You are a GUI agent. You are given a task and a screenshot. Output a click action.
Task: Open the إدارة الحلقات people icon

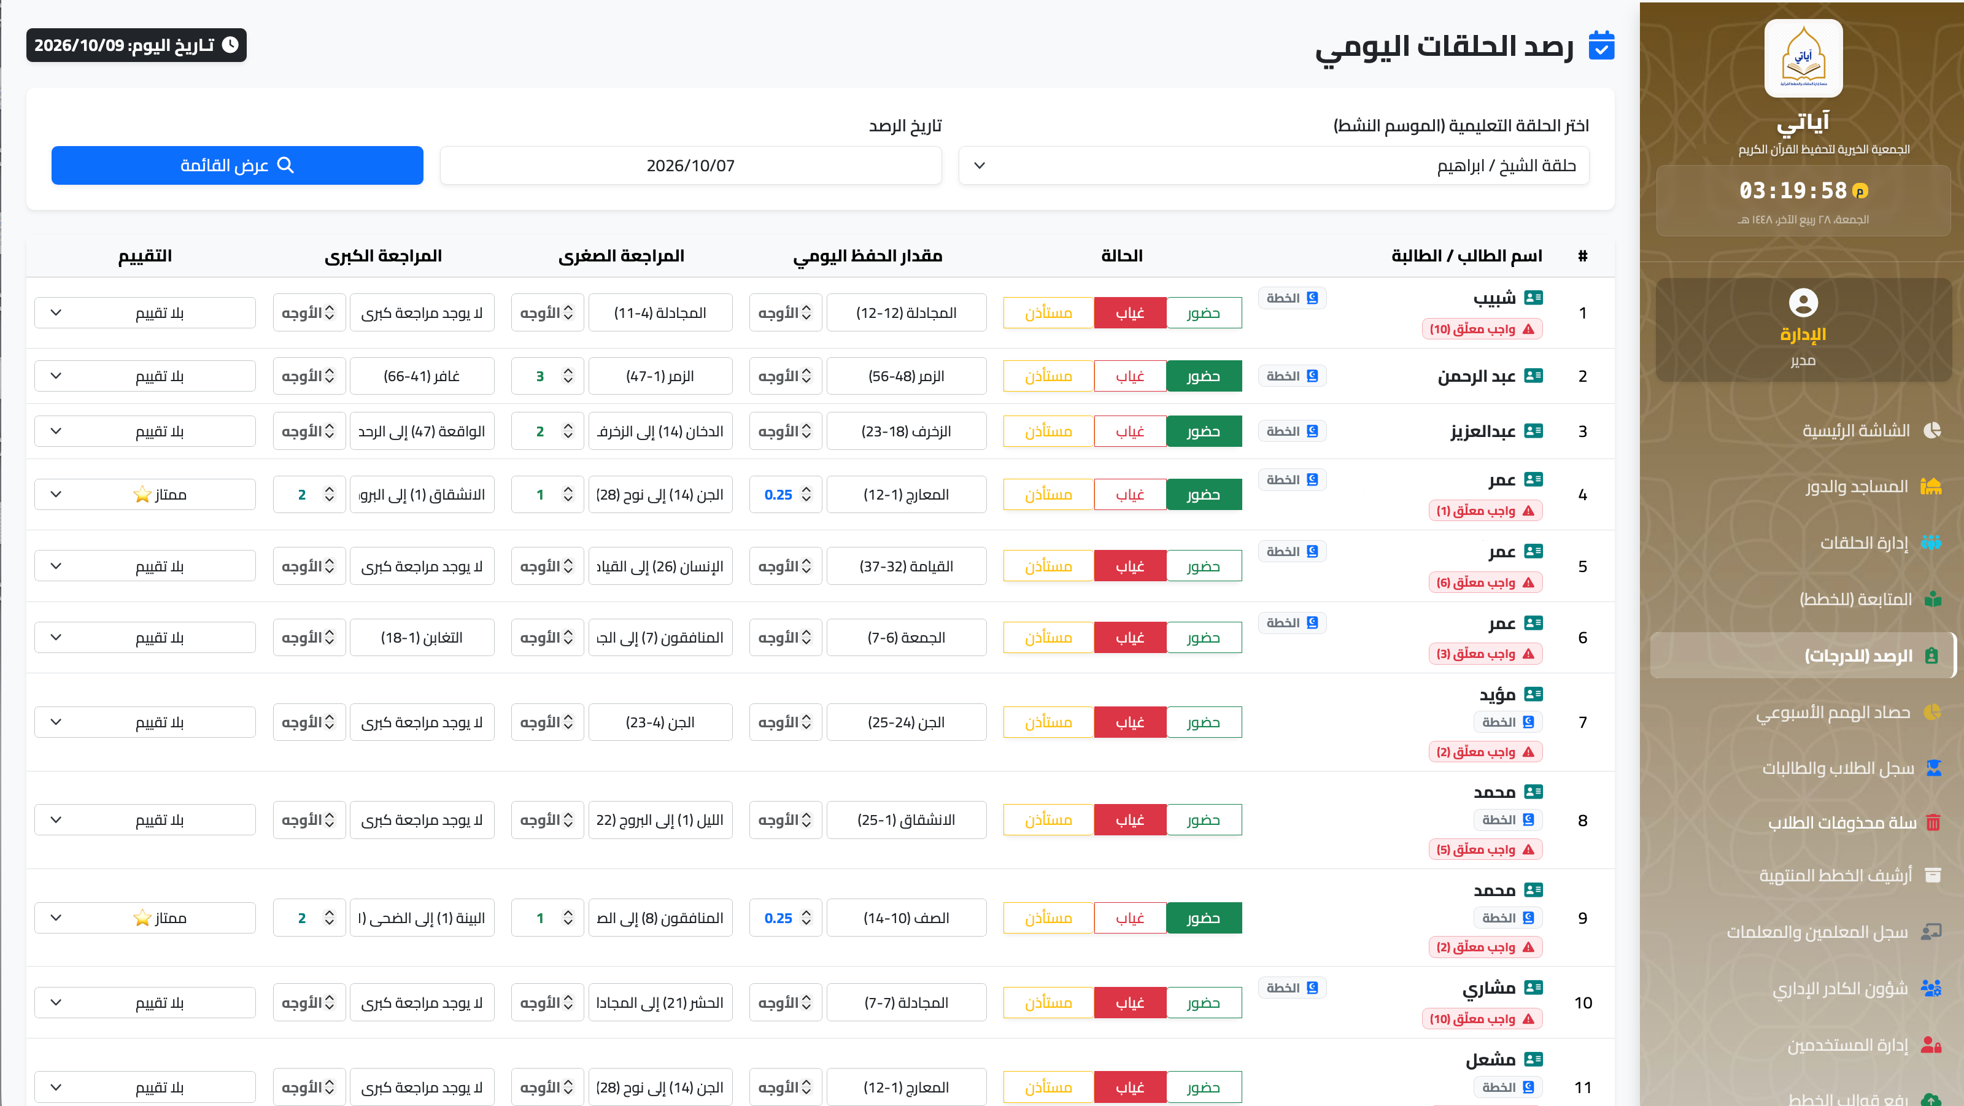[1930, 543]
